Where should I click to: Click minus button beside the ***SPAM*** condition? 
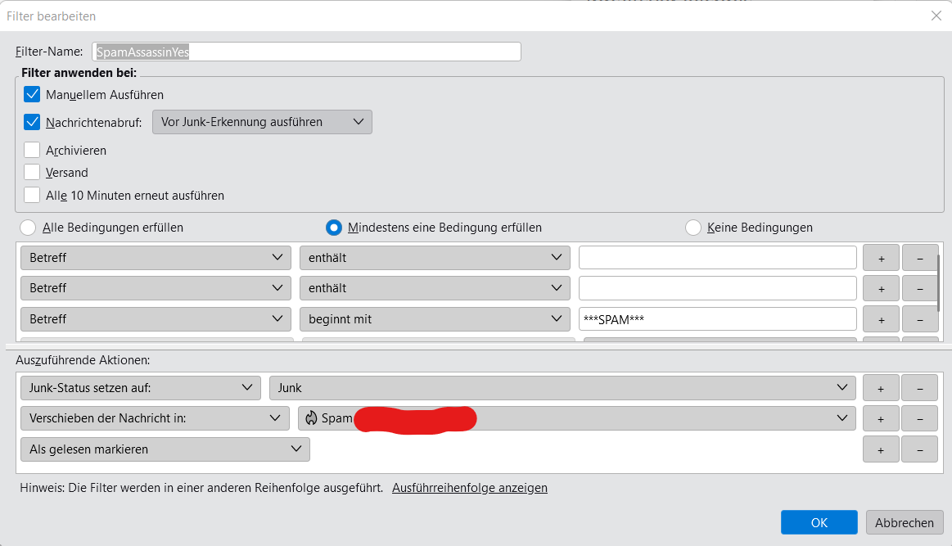[920, 318]
